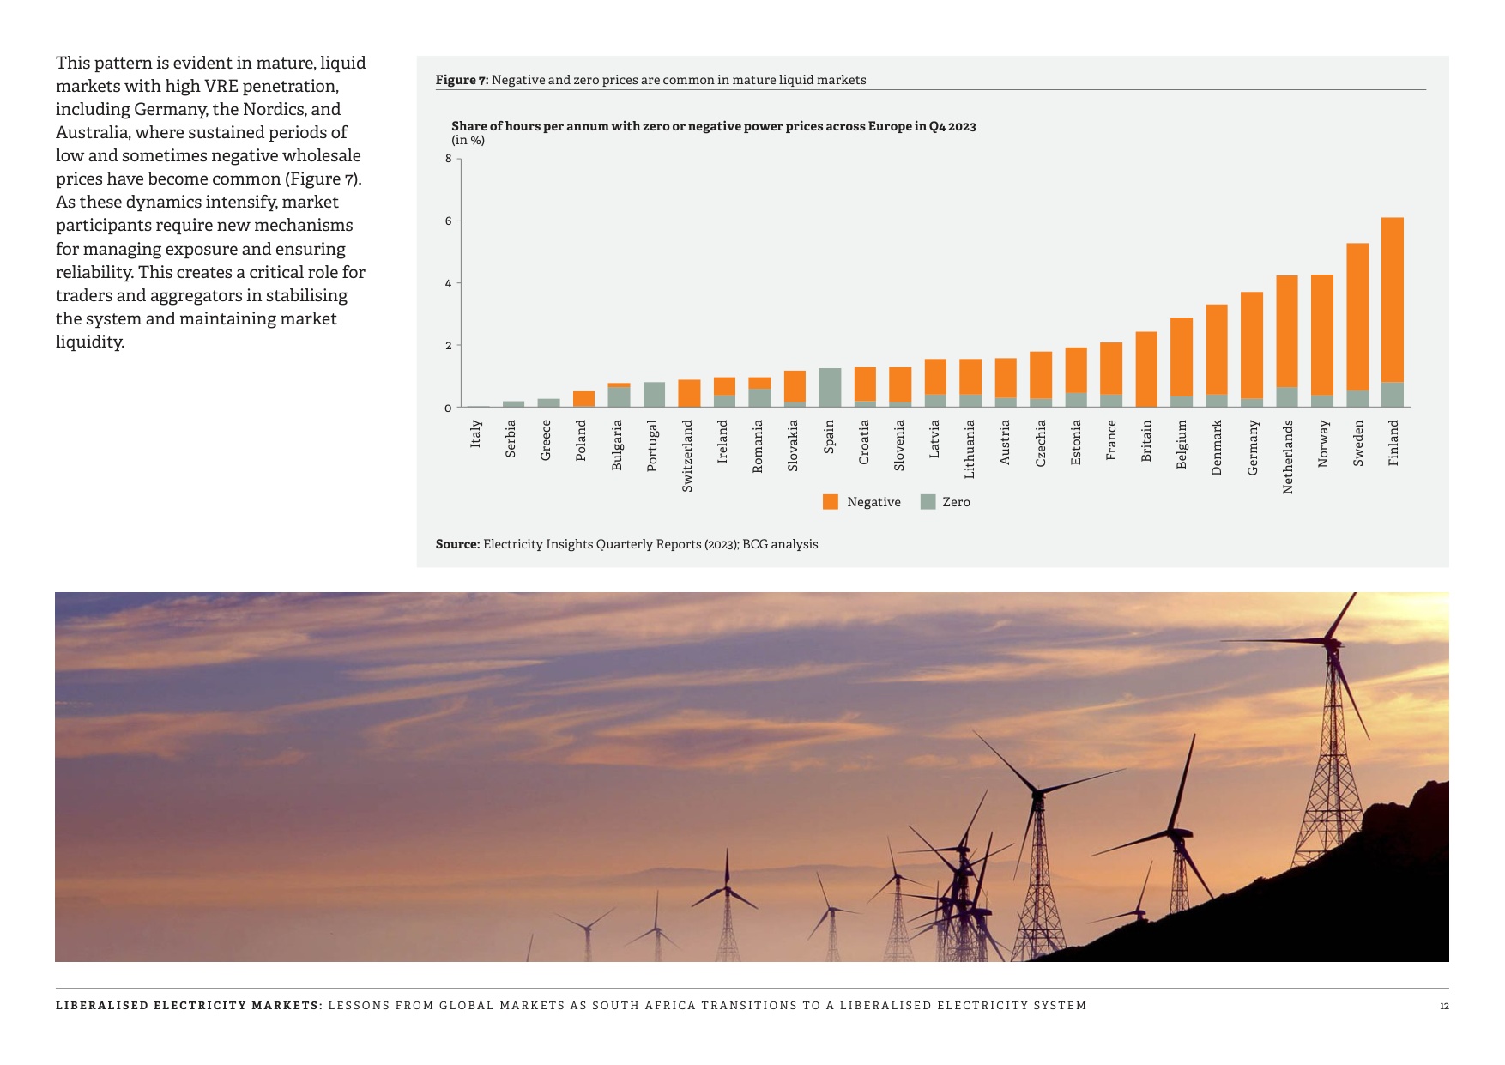1505x1065 pixels.
Task: Click the 'Croatia' axis label
Action: (864, 442)
